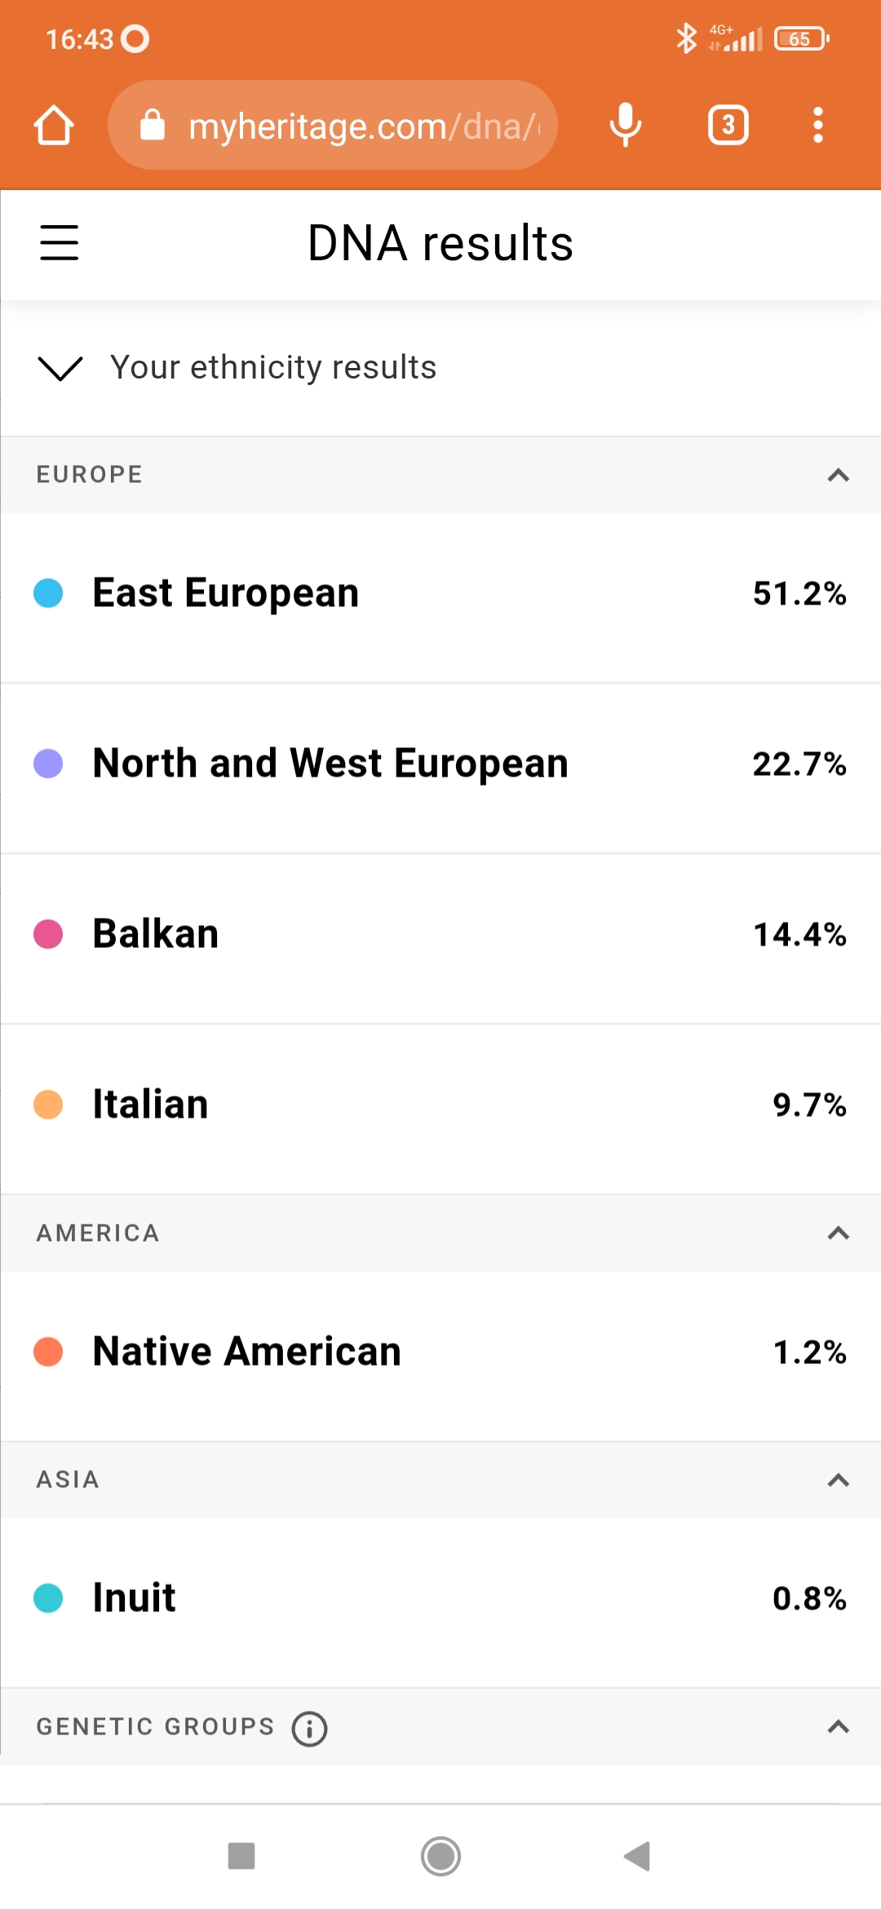The height and width of the screenshot is (1909, 881).
Task: Tap the pink Balkan color dot
Action: click(x=48, y=934)
